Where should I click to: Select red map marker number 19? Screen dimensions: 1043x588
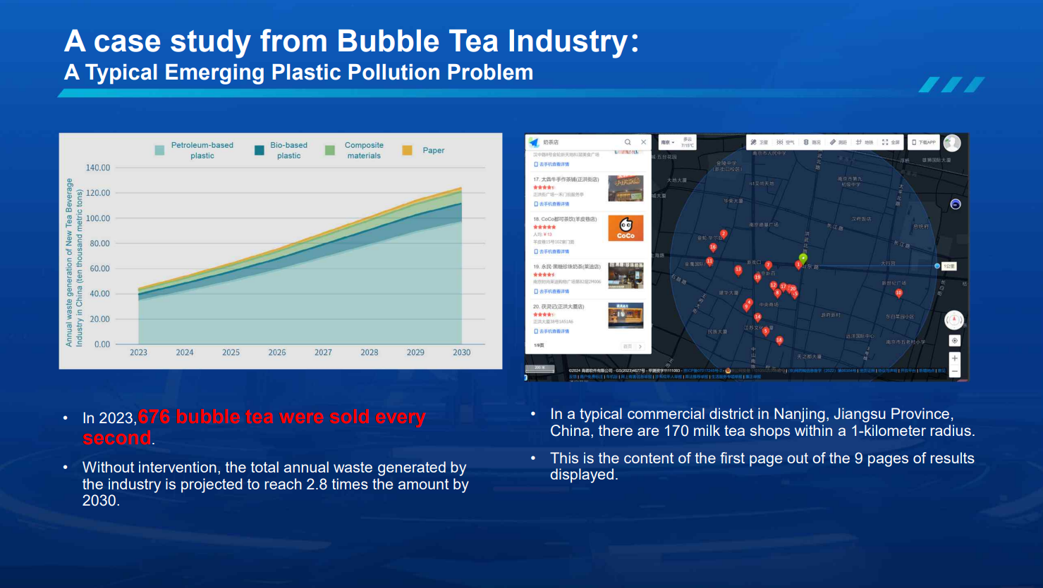757,278
